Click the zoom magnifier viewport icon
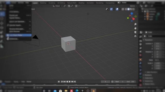The image size is (165, 92). click(135, 24)
